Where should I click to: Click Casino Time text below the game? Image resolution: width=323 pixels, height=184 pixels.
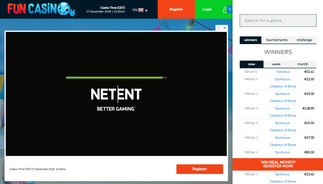38,169
